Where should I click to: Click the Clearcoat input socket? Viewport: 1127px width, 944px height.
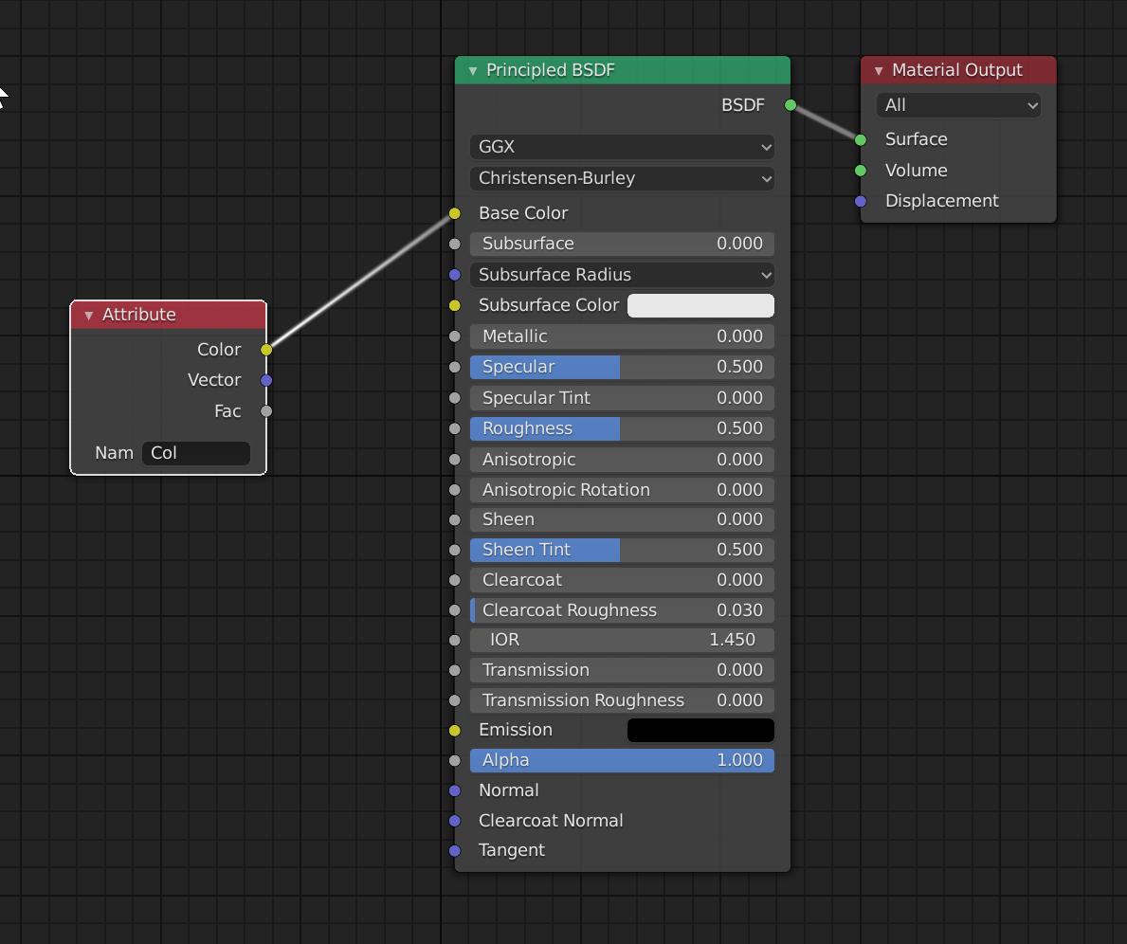[x=454, y=580]
